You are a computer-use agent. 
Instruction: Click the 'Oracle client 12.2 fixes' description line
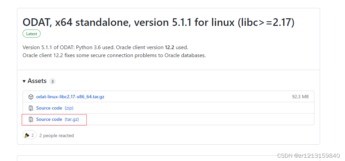tap(114, 55)
